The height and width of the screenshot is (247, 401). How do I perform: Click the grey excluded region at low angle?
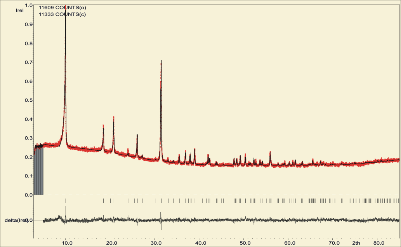click(x=38, y=171)
